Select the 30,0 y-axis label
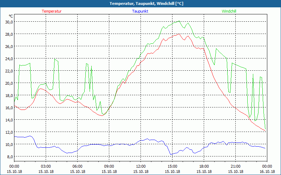 coord(8,22)
